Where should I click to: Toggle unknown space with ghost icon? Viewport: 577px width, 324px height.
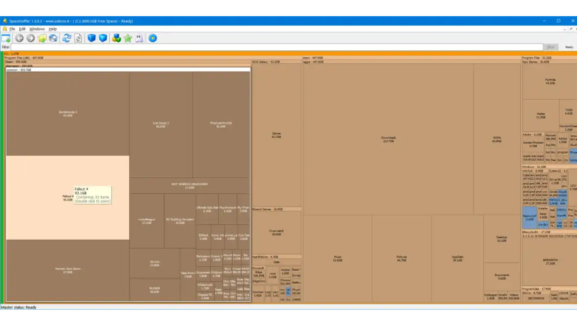[x=139, y=38]
